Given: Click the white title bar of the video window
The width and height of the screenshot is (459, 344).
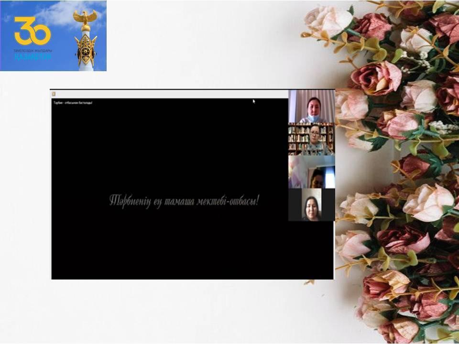Looking at the screenshot, I should 167,94.
